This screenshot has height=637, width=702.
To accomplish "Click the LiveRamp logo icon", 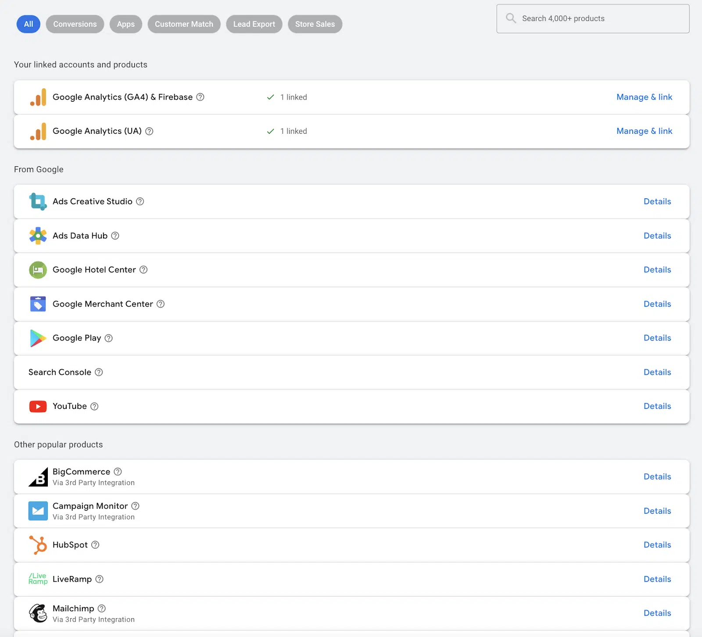I will pyautogui.click(x=38, y=579).
